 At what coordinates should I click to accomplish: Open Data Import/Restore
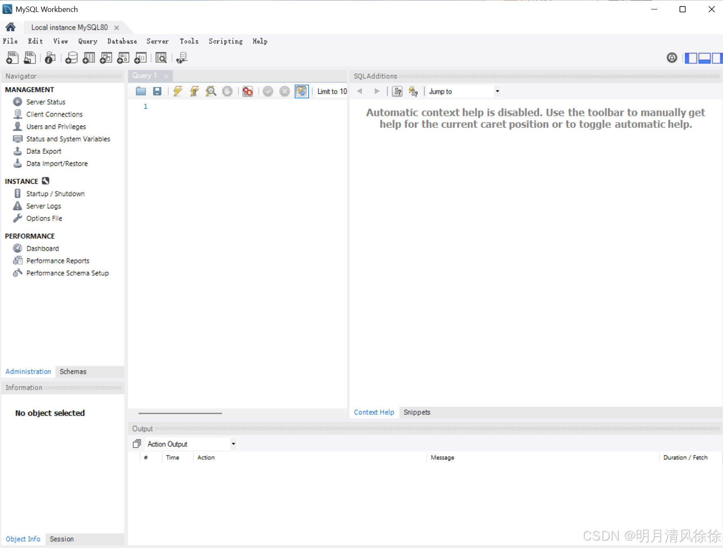(x=57, y=163)
